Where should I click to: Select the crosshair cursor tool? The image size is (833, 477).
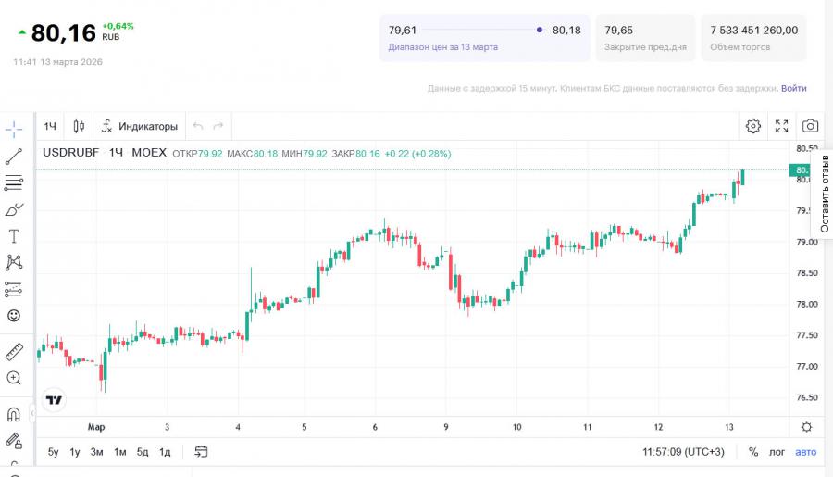pos(14,130)
